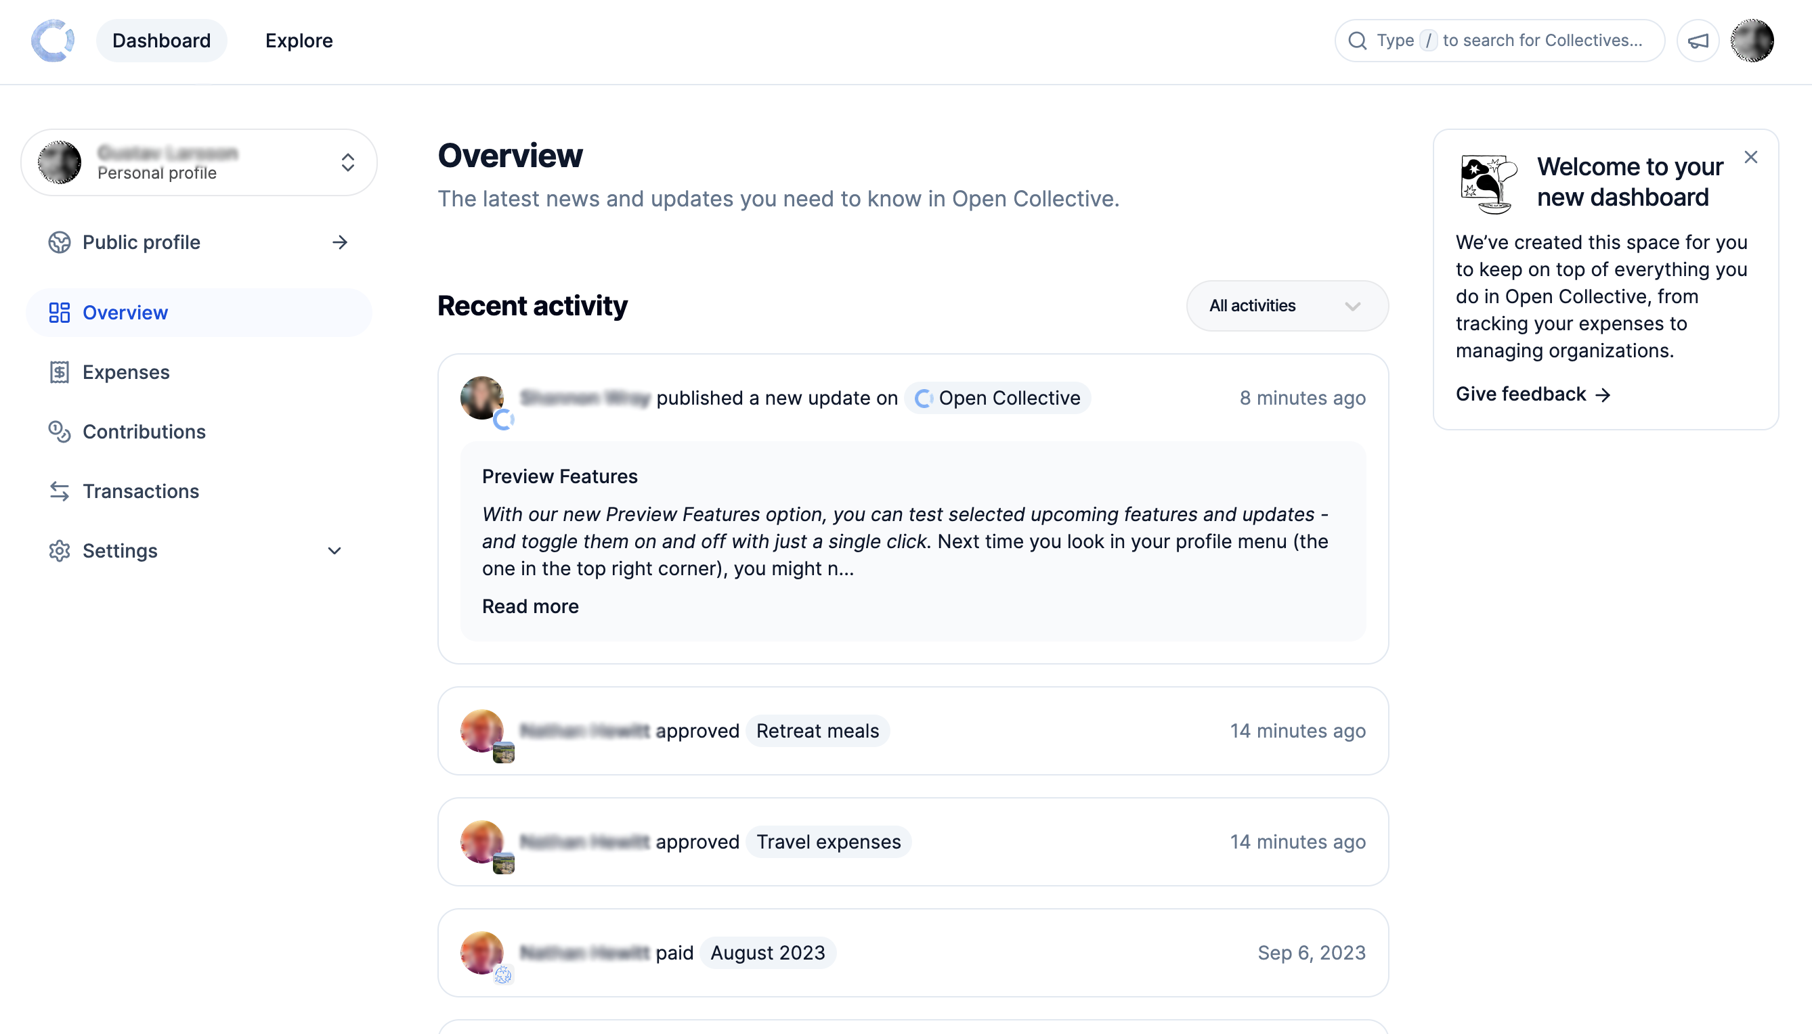Screen dimensions: 1812x1034
Task: Open the megaphone announcements icon
Action: 1698,41
